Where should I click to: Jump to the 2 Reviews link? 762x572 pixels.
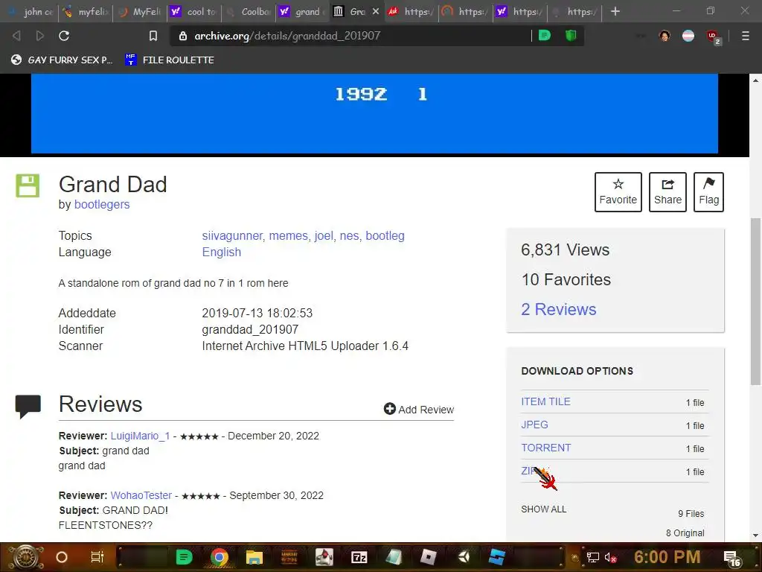coord(558,309)
